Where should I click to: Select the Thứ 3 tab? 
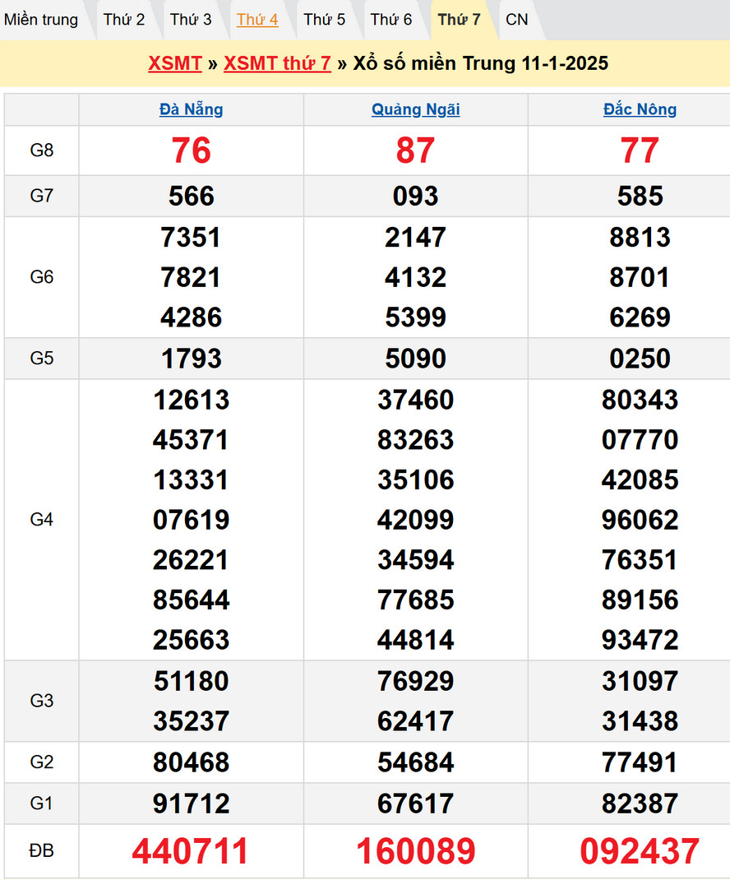point(191,20)
